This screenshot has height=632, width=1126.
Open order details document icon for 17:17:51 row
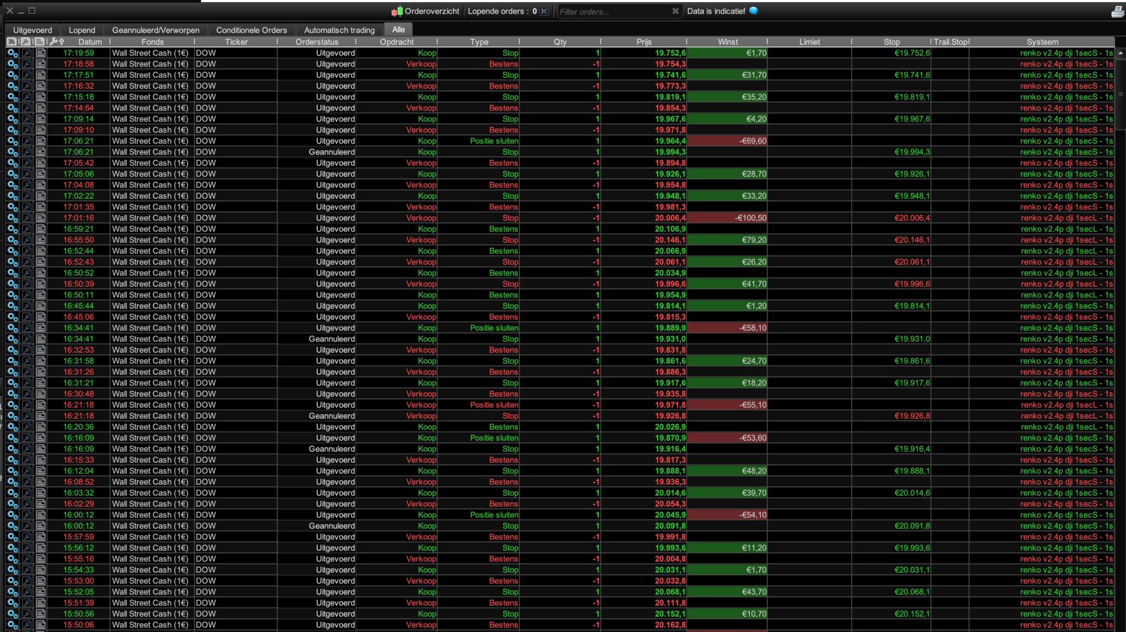pyautogui.click(x=40, y=75)
